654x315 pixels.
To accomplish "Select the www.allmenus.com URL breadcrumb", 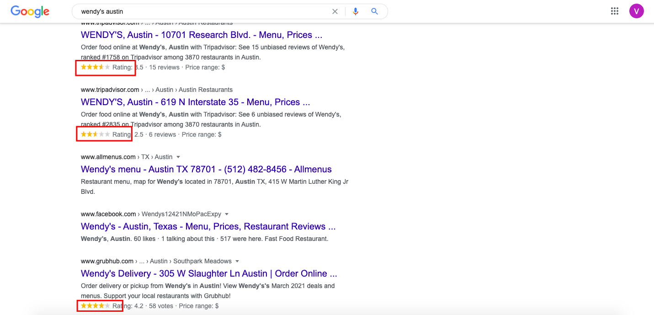I will (x=127, y=157).
